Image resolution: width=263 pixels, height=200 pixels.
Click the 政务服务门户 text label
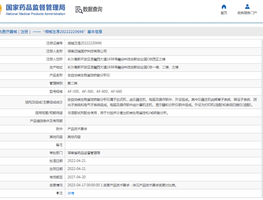click(x=247, y=13)
